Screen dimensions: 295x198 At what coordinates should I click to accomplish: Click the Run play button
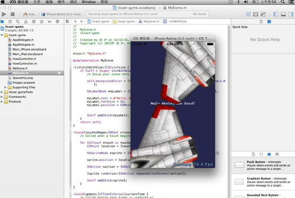click(x=4, y=14)
